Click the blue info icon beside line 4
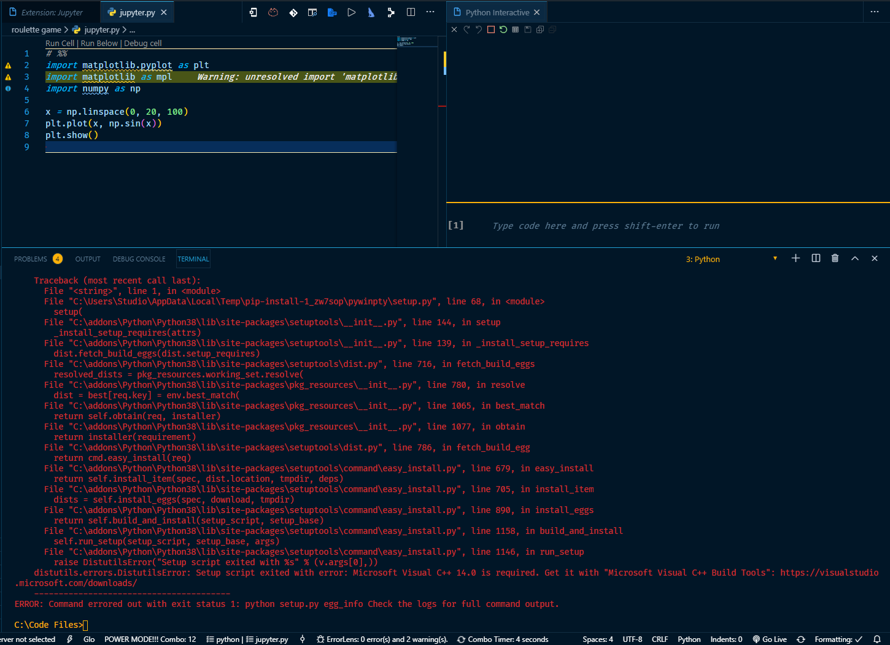890x645 pixels. [x=8, y=88]
